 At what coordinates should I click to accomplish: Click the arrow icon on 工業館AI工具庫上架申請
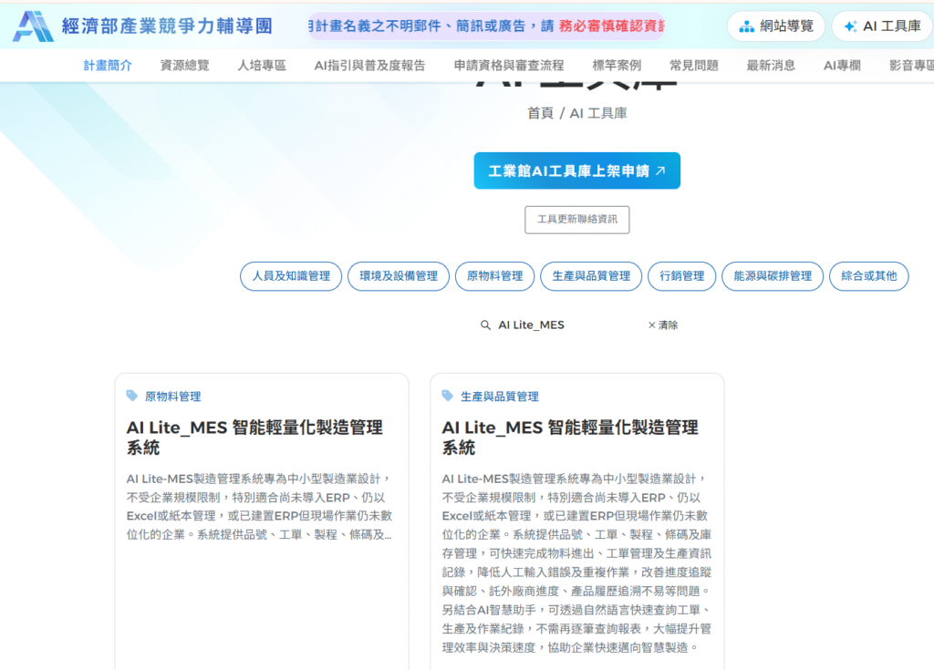[x=660, y=171]
